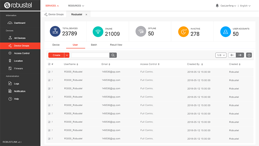Open the CaoLianfeng account menu
This screenshot has height=146, width=259.
pyautogui.click(x=228, y=6)
